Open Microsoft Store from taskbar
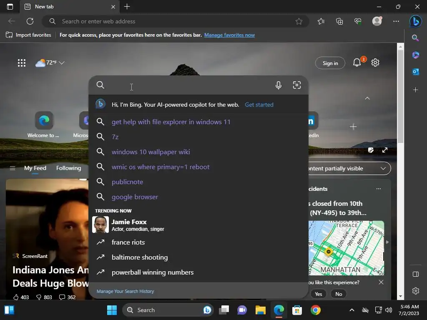 tap(297, 310)
